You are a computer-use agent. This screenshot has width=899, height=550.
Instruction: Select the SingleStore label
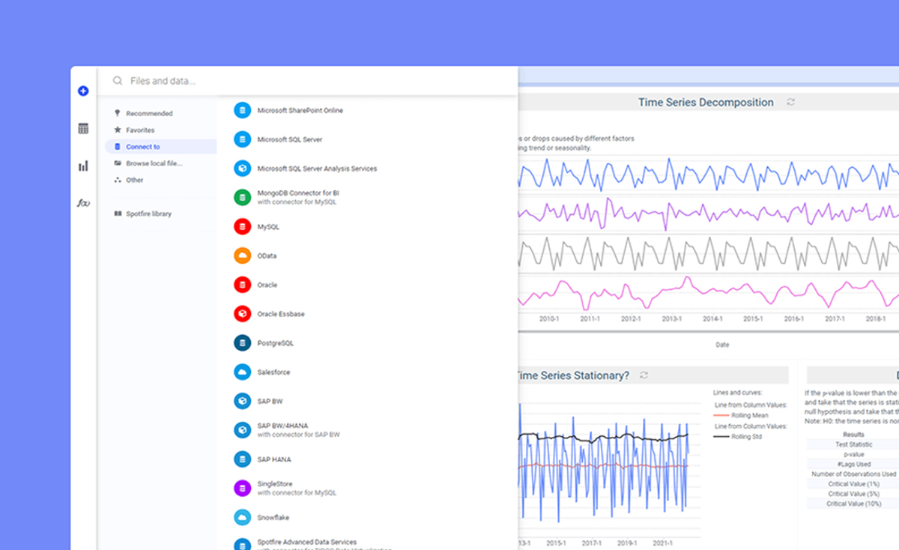[275, 484]
